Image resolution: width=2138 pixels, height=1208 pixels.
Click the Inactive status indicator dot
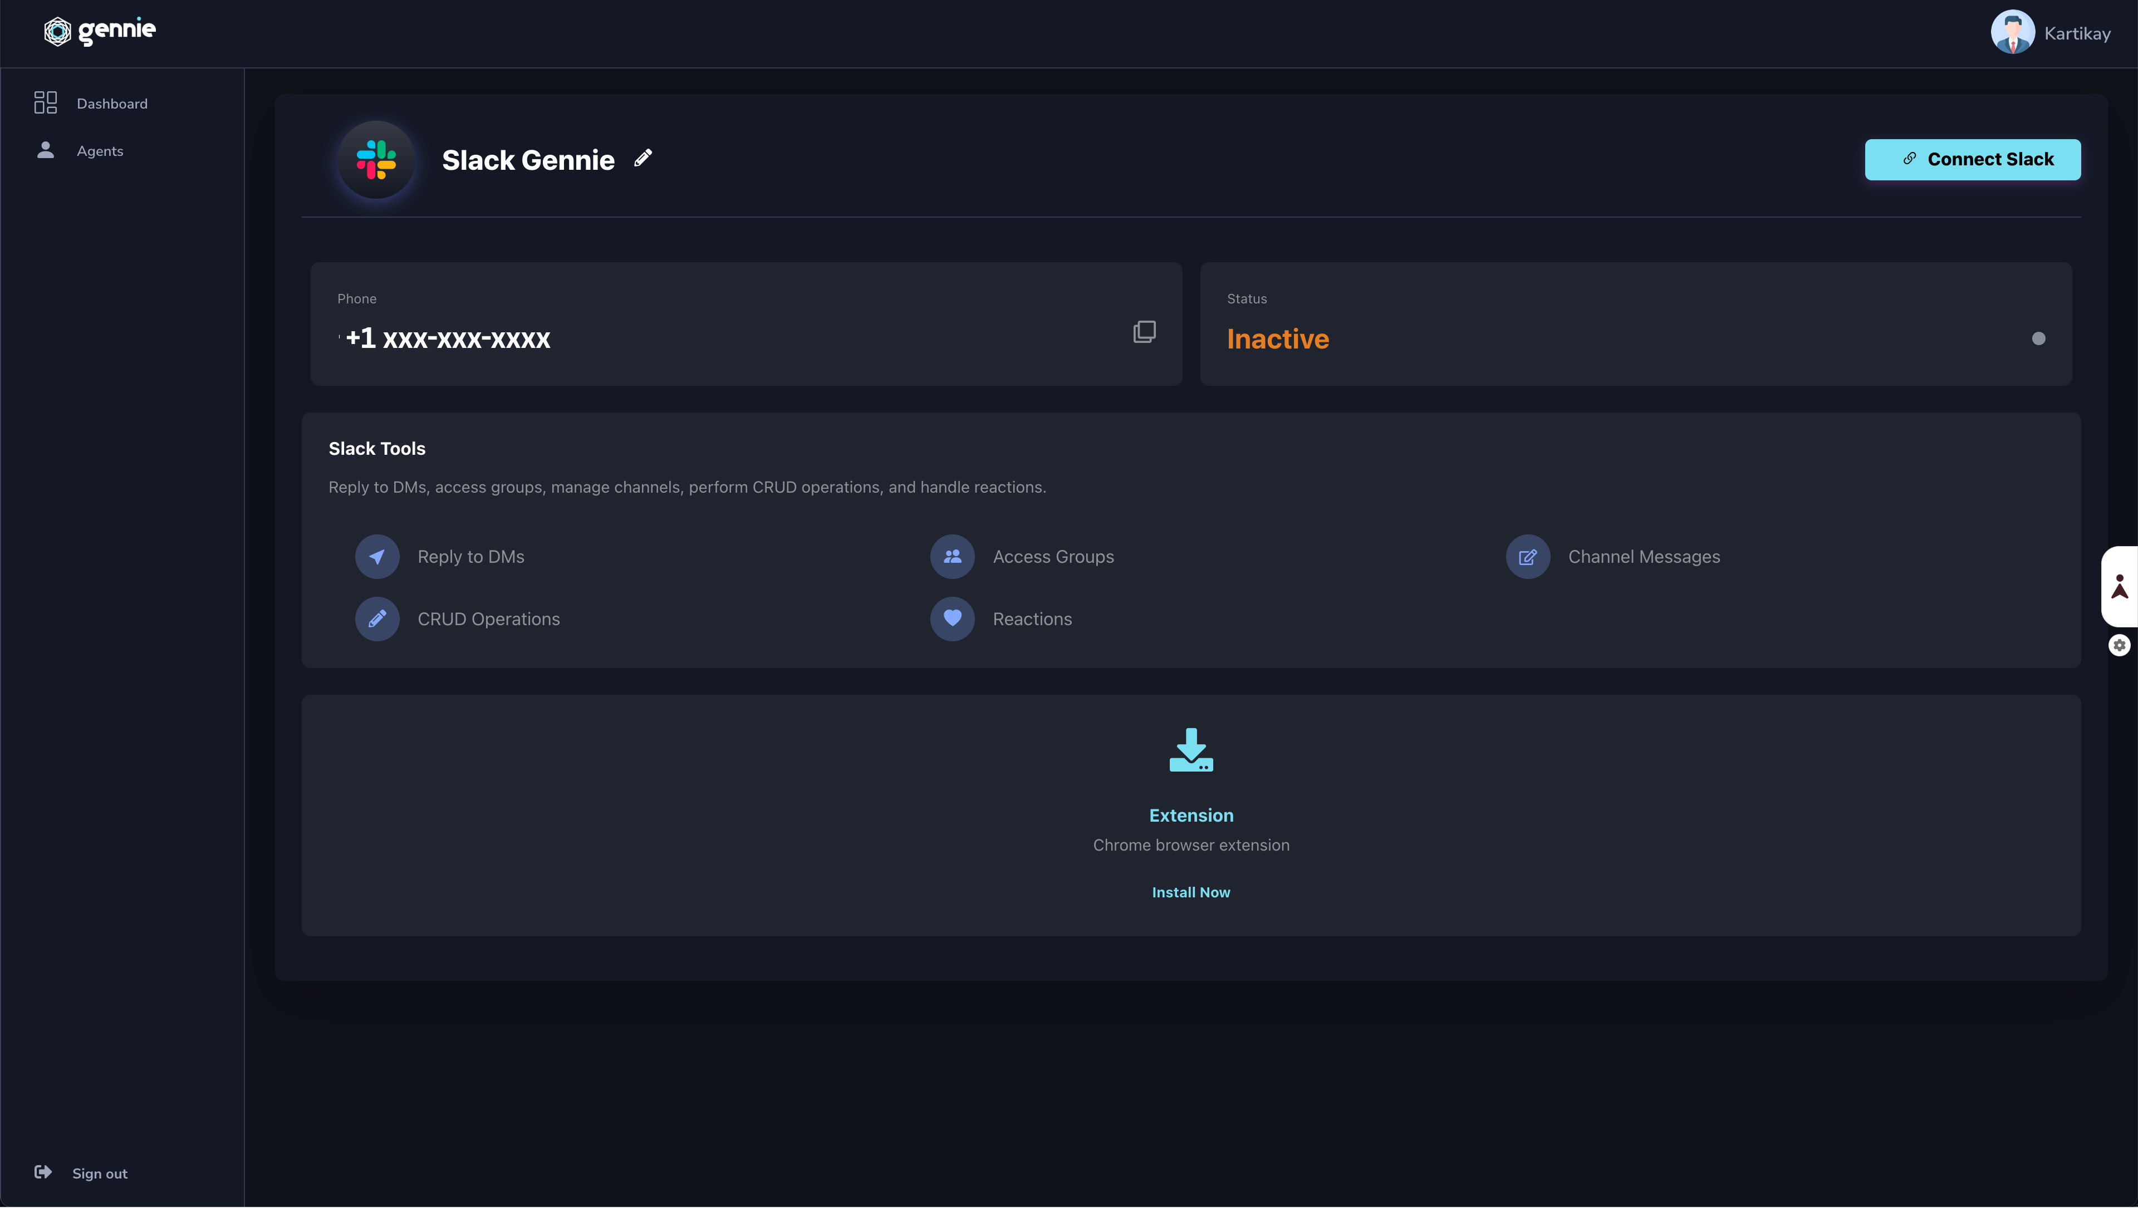point(2040,338)
